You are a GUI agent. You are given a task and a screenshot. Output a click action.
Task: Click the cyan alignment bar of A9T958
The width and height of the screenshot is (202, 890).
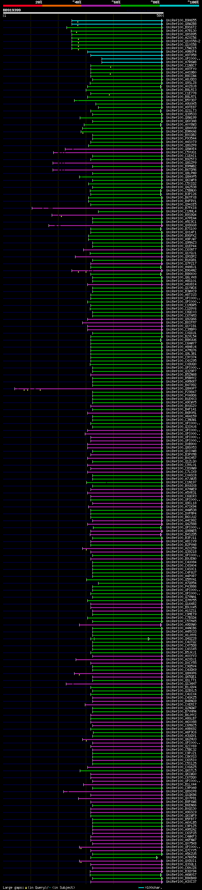click(x=127, y=55)
